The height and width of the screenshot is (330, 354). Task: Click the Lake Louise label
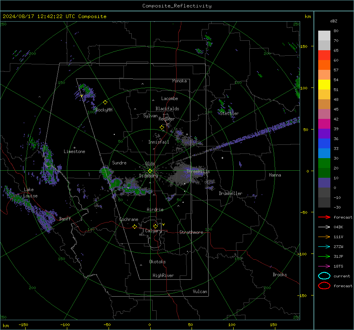pos(30,193)
